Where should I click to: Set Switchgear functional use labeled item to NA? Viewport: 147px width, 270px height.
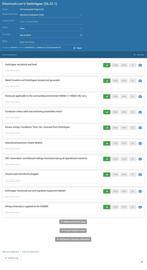tap(132, 191)
